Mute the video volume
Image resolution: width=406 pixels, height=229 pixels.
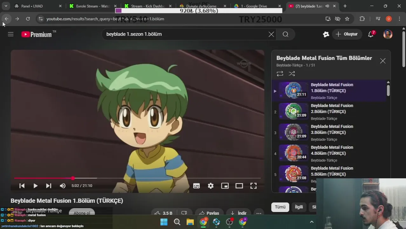[63, 186]
